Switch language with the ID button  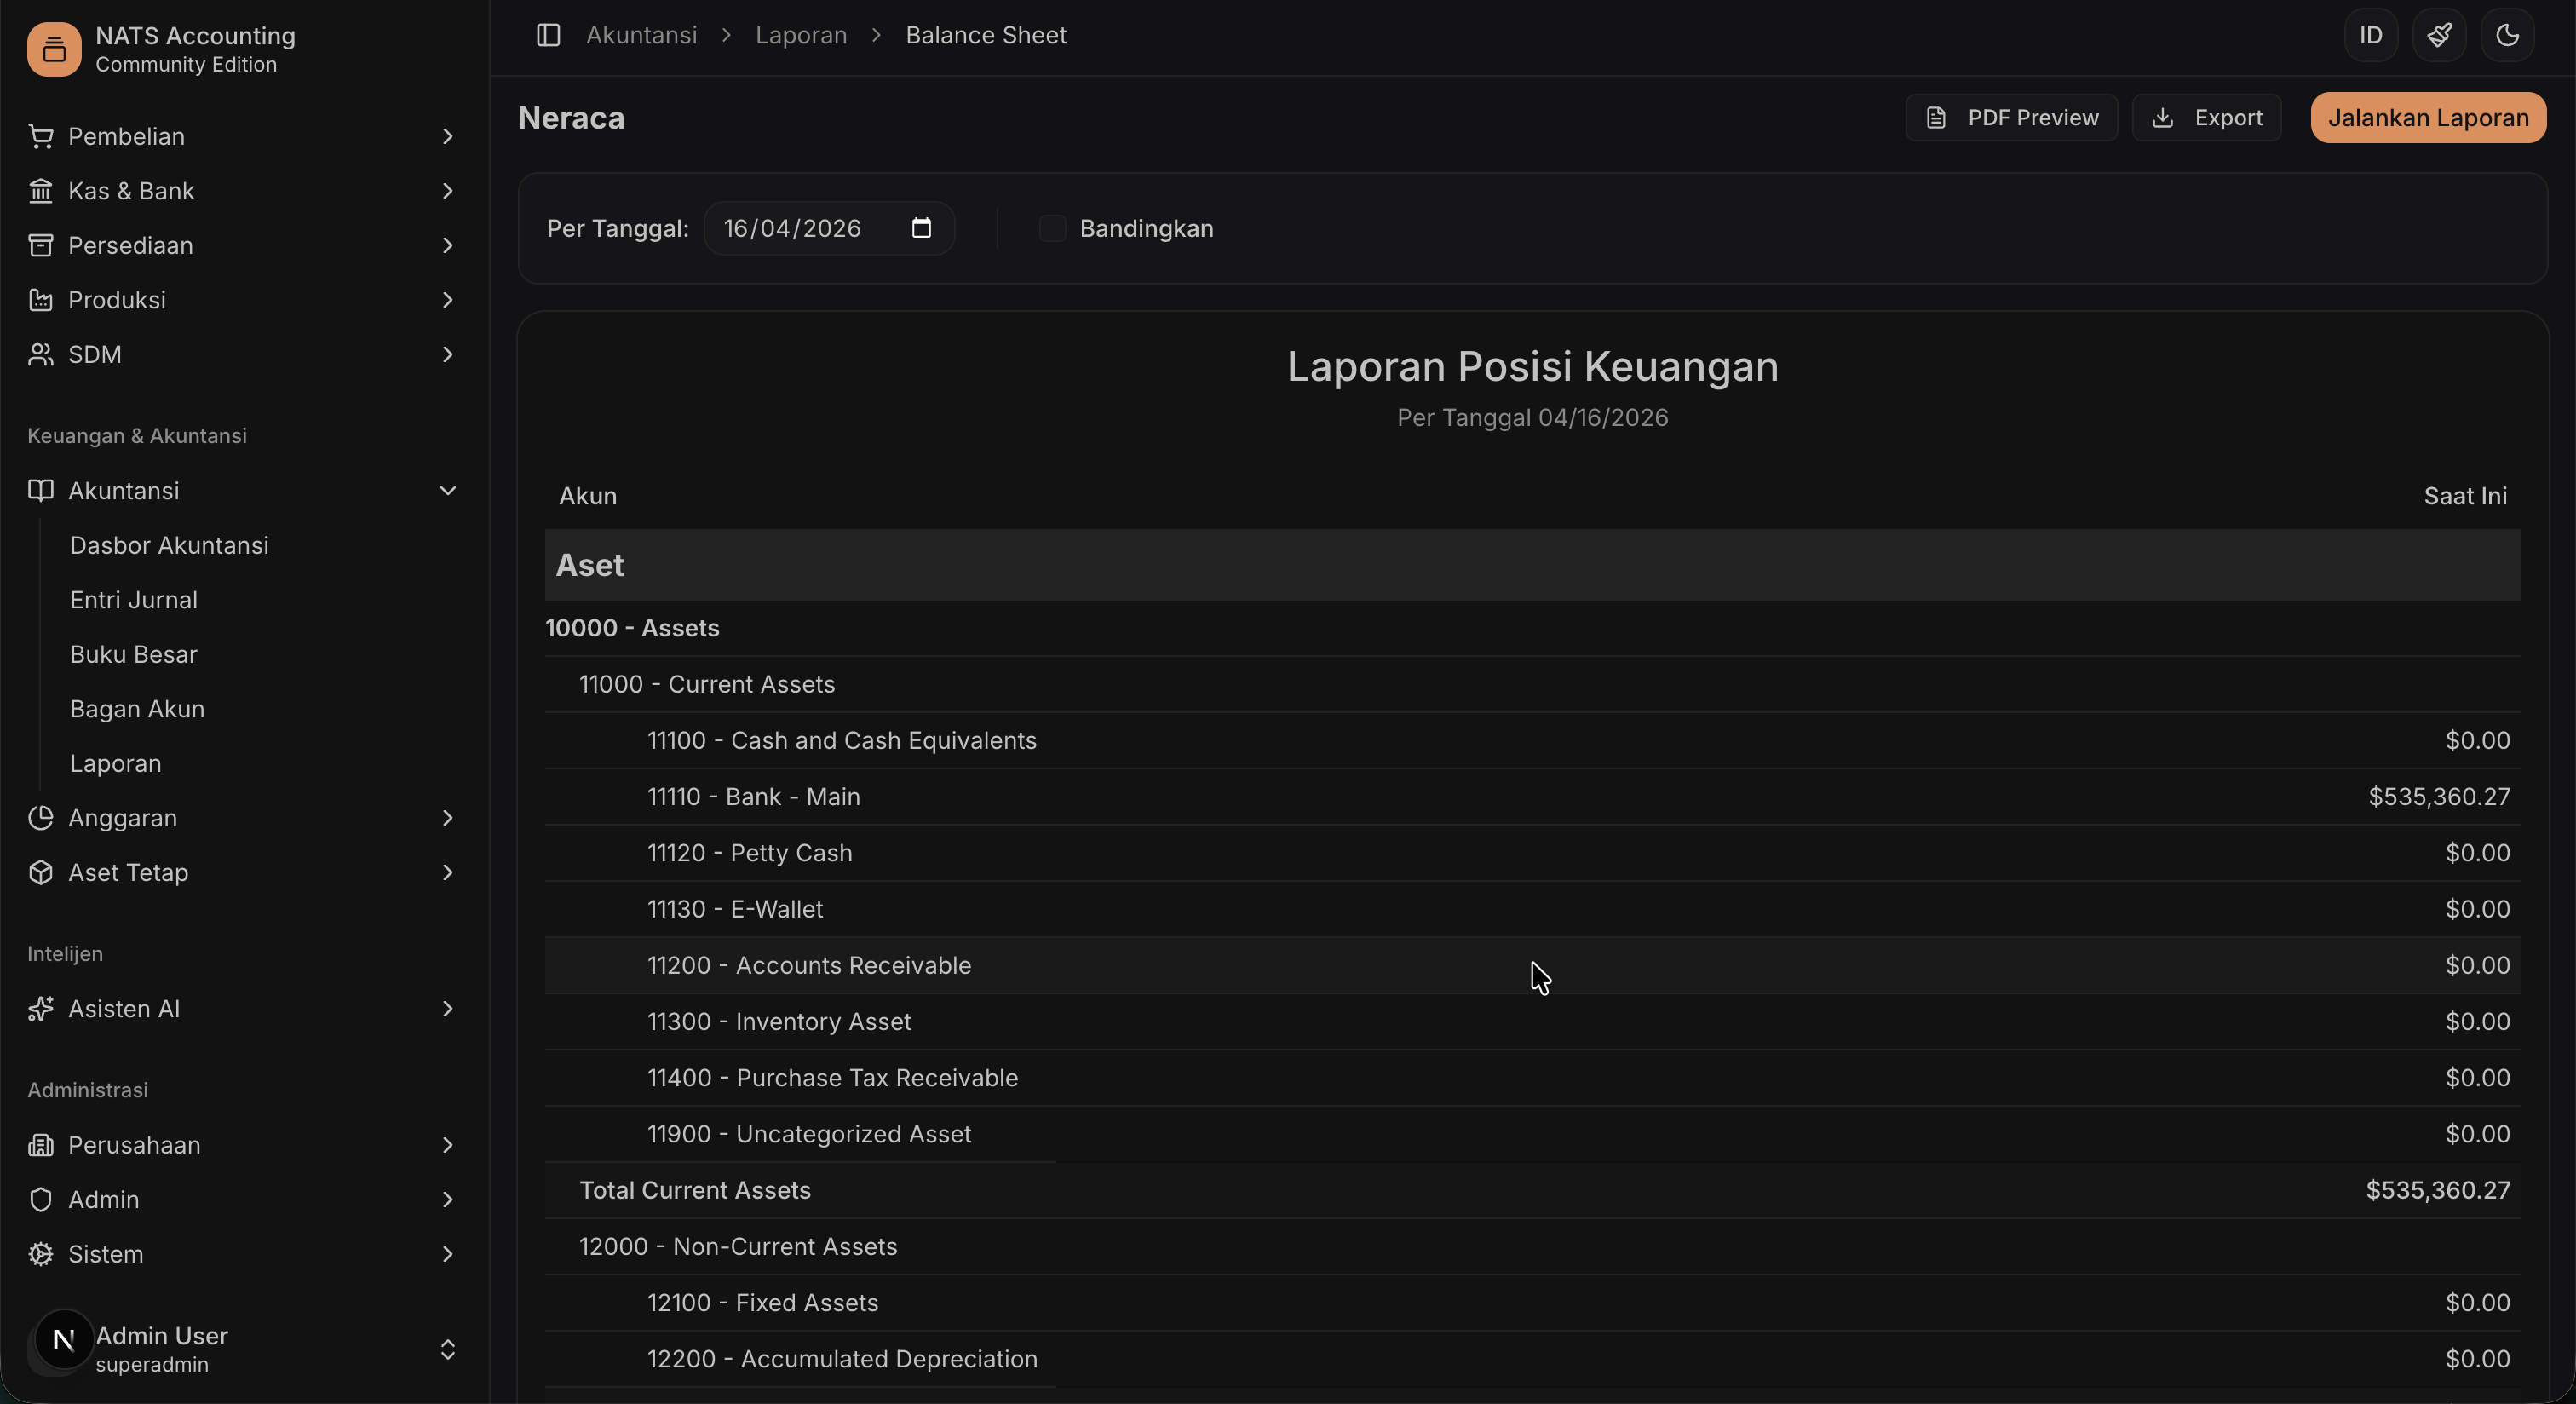[2371, 35]
